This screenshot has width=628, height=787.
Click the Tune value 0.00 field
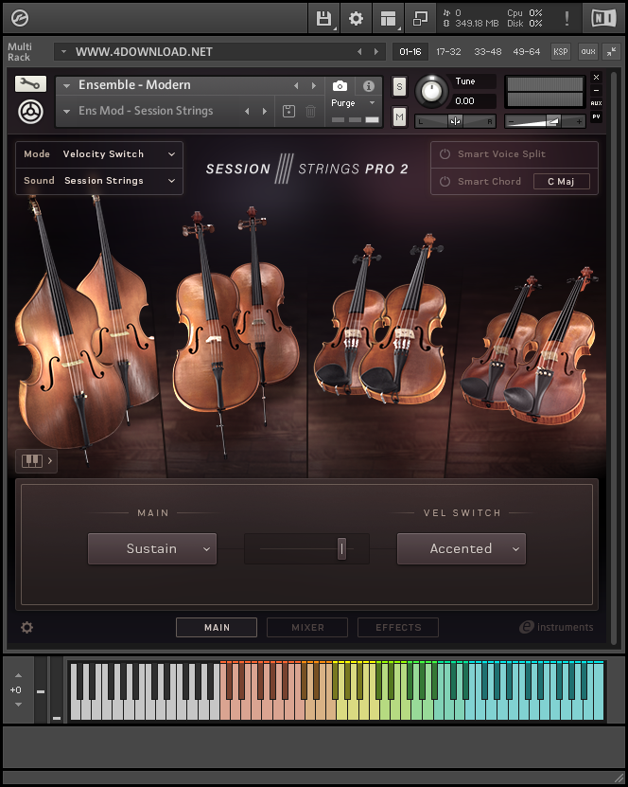[473, 101]
